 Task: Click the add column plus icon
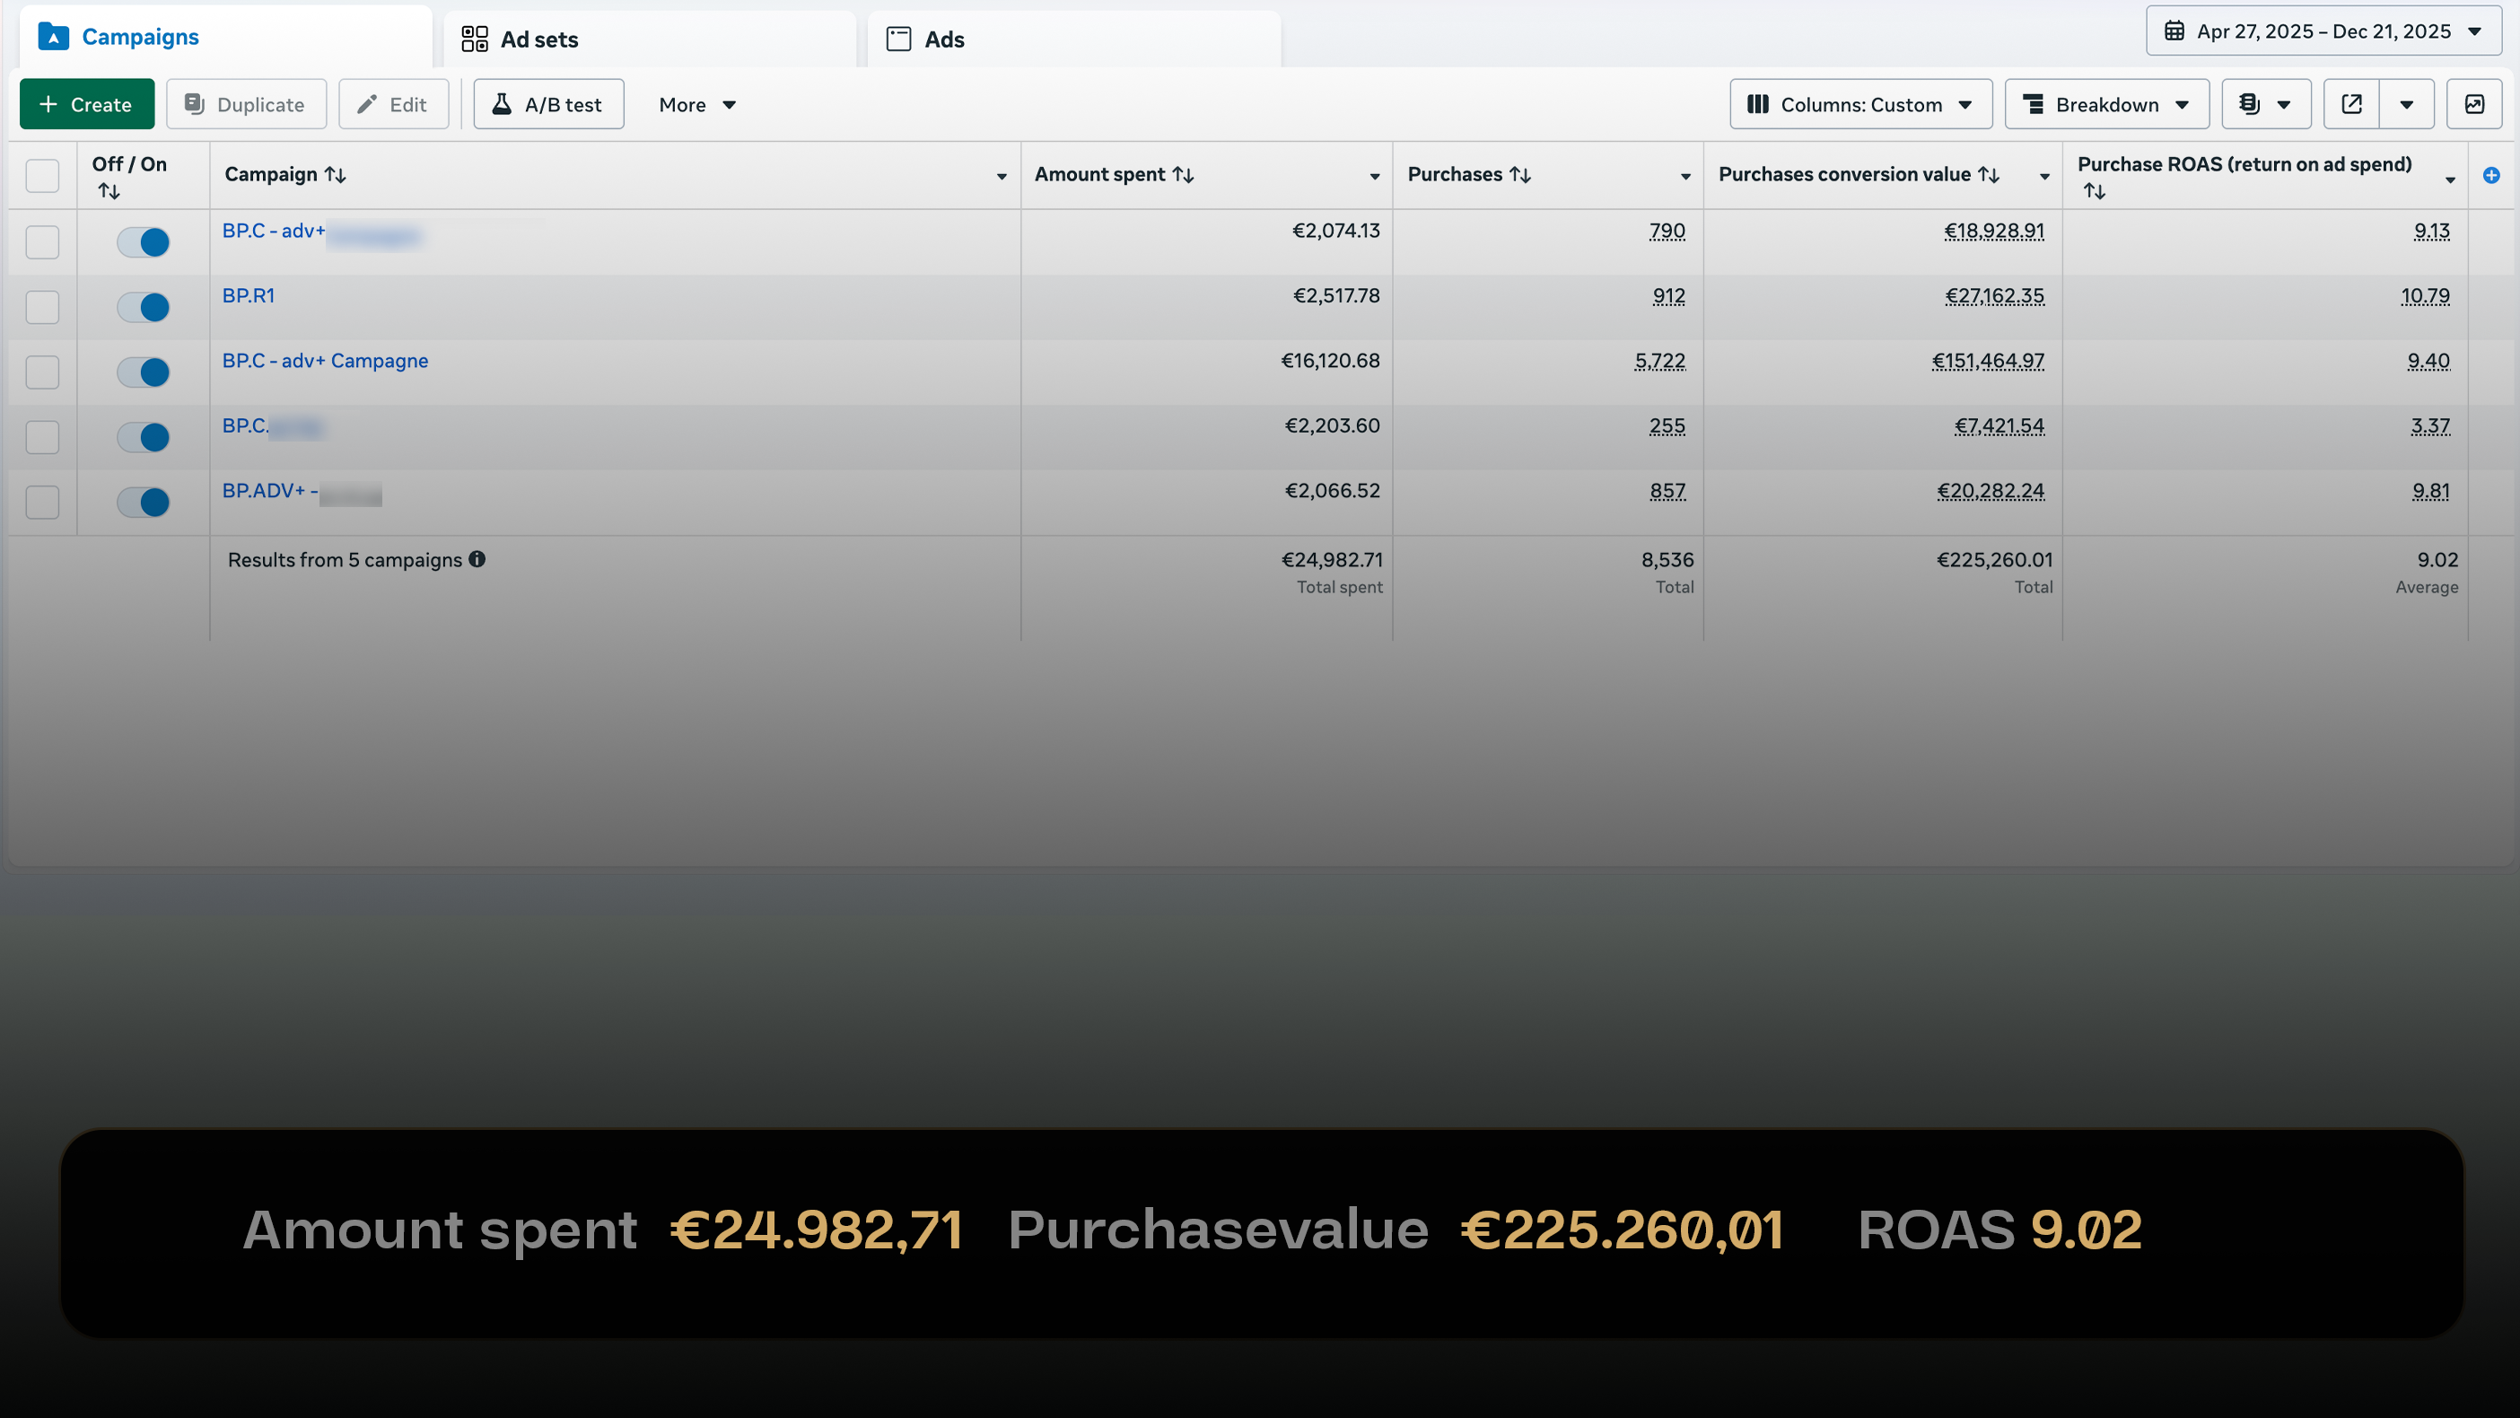click(x=2490, y=175)
